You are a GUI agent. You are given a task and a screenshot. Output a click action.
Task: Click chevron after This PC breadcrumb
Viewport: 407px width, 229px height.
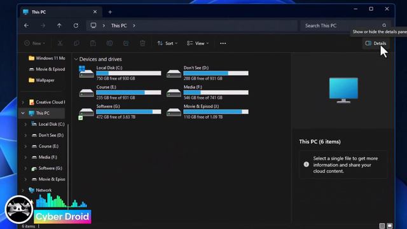click(134, 25)
